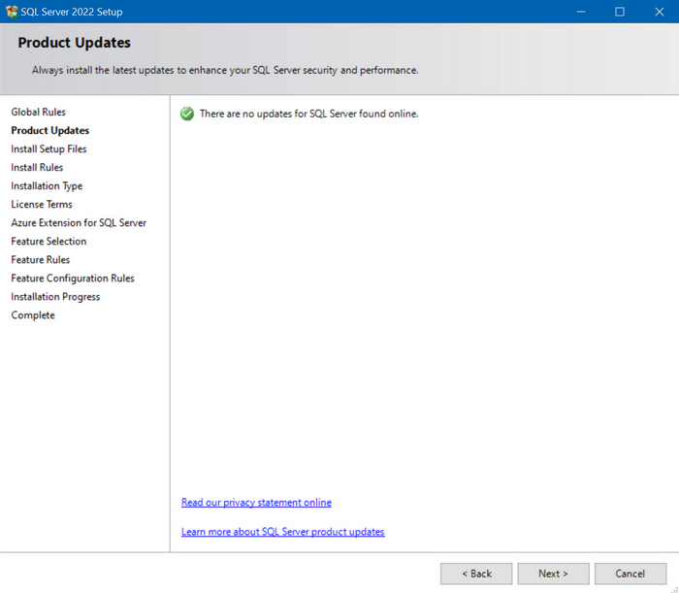Go to Install Setup Files step
This screenshot has height=593, width=679.
(48, 149)
